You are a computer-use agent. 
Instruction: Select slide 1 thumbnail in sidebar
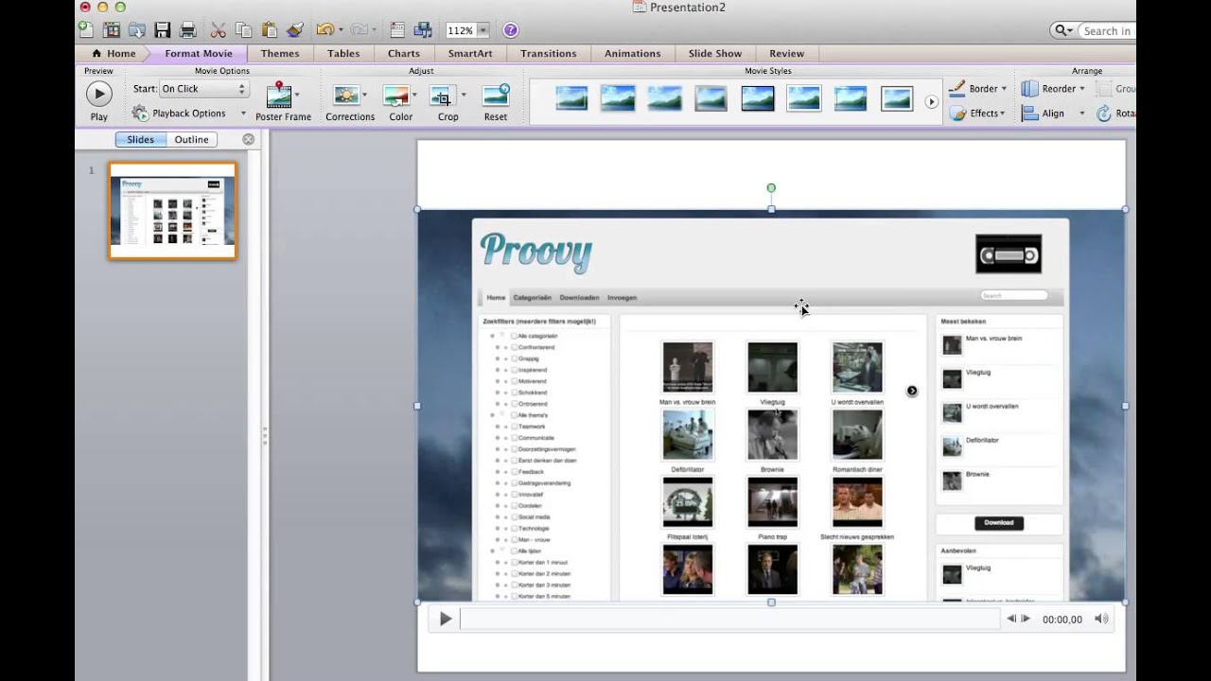[172, 210]
